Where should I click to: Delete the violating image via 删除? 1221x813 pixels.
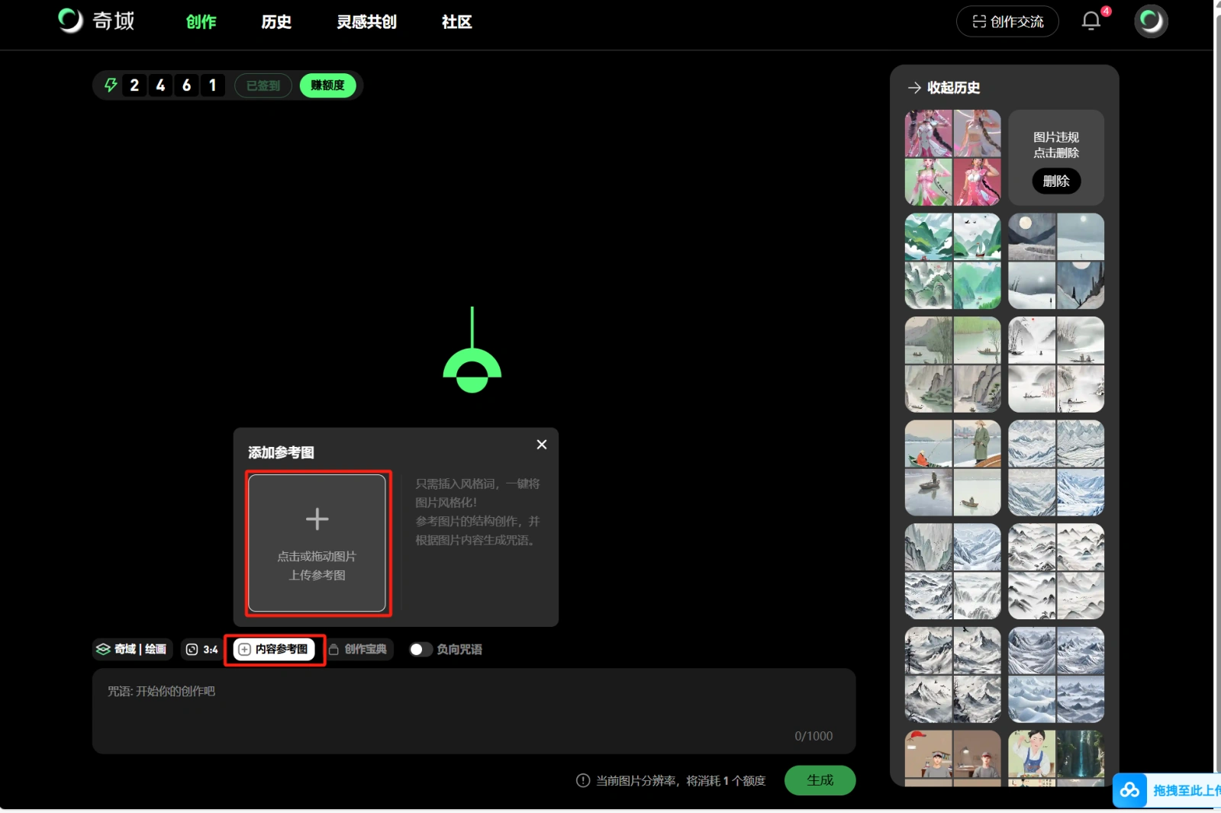pos(1056,182)
